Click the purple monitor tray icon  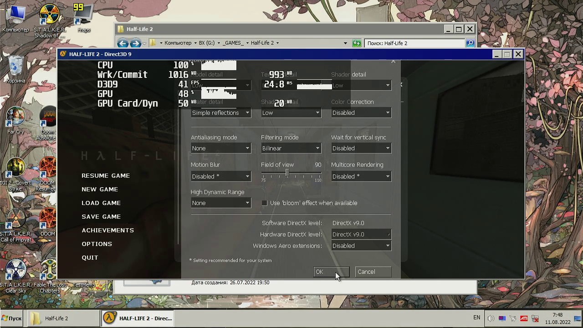502,318
